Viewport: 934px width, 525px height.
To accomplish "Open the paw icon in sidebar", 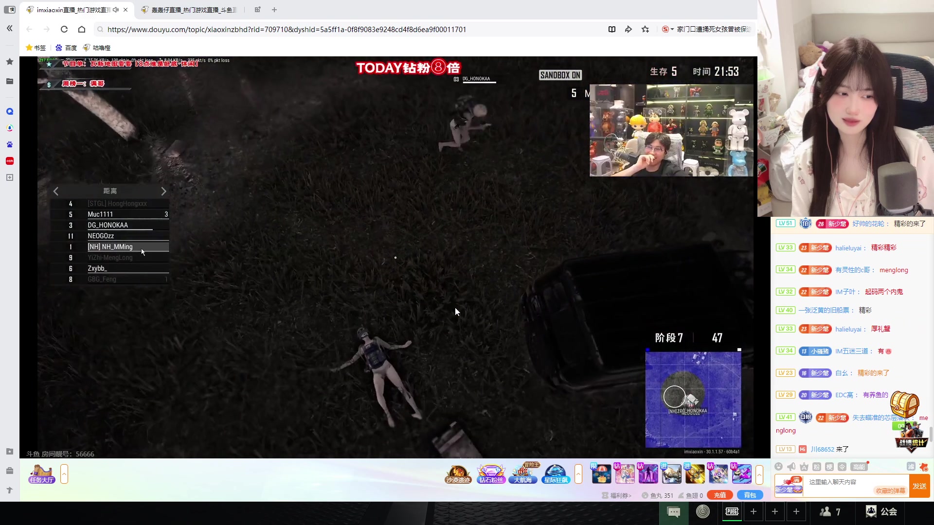I will (9, 144).
